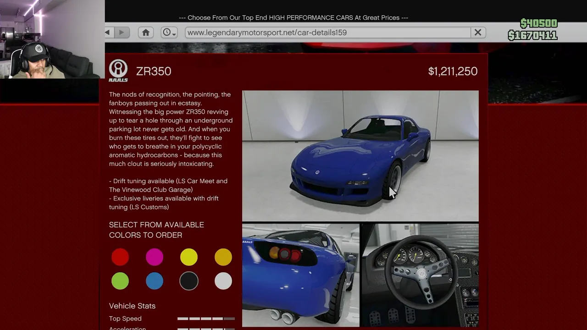Image resolution: width=587 pixels, height=330 pixels.
Task: Click the 'Drift tuning available' note
Action: point(168,185)
